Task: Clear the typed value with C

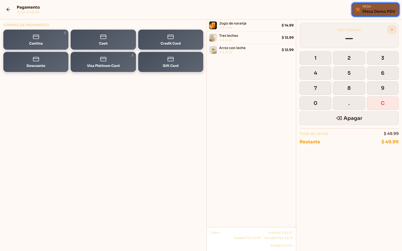Action: [x=382, y=103]
